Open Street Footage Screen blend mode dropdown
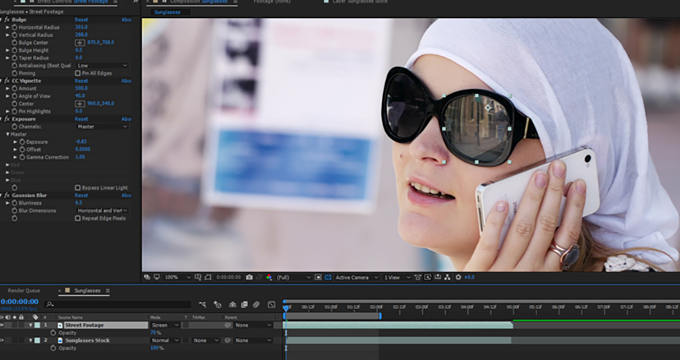 [165, 325]
